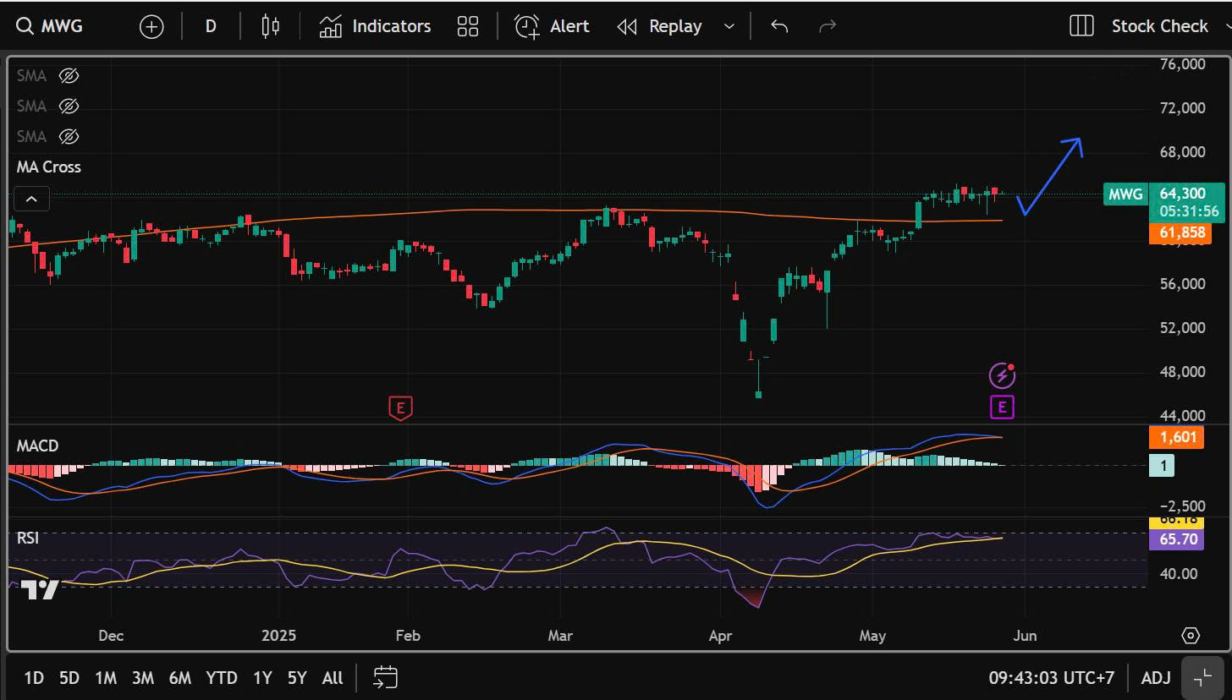Show the third hidden SMA indicator
Screen dimensions: 1232x700
69,137
